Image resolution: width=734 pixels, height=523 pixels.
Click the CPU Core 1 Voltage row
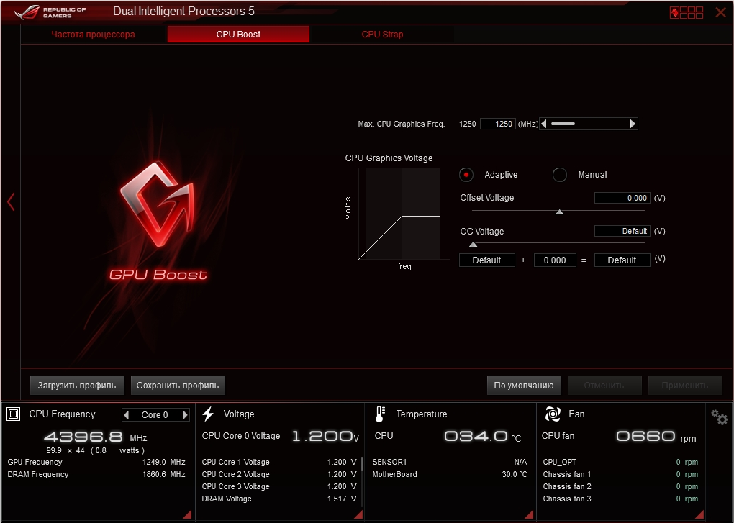tap(279, 462)
